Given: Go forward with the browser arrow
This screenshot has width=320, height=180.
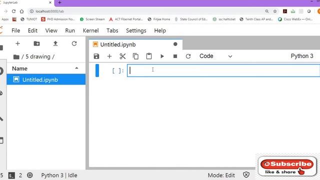Looking at the screenshot, I should click(x=5, y=11).
